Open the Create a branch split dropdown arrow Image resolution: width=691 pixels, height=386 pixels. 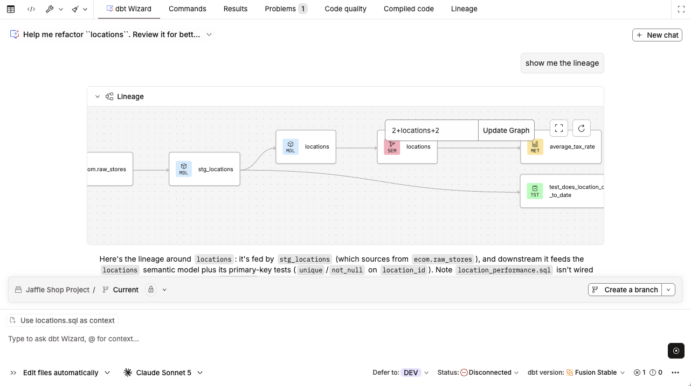click(x=668, y=290)
